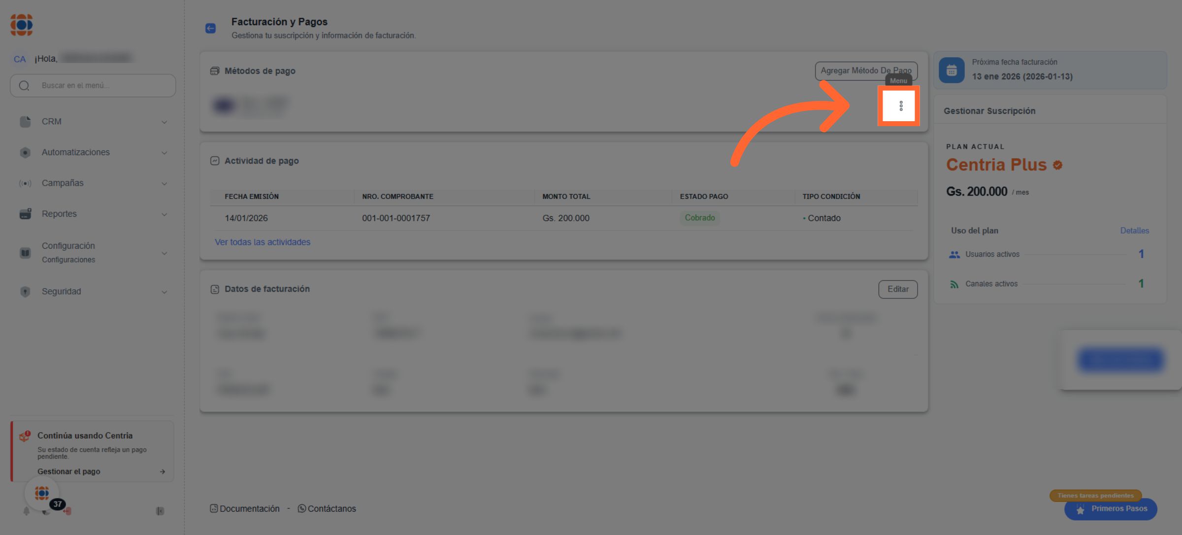
Task: Click the Centria logo at top left
Action: [x=22, y=25]
